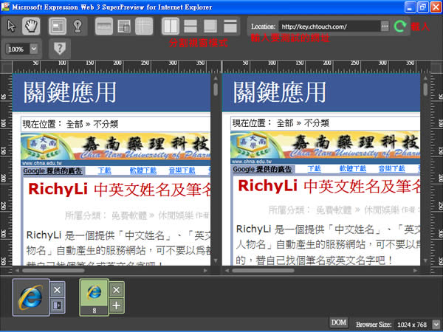Screen dimensions: 443x332
Task: Click the green refresh submit icon
Action: (x=400, y=27)
